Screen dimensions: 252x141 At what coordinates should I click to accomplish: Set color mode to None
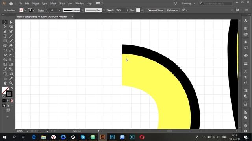coord(12,101)
